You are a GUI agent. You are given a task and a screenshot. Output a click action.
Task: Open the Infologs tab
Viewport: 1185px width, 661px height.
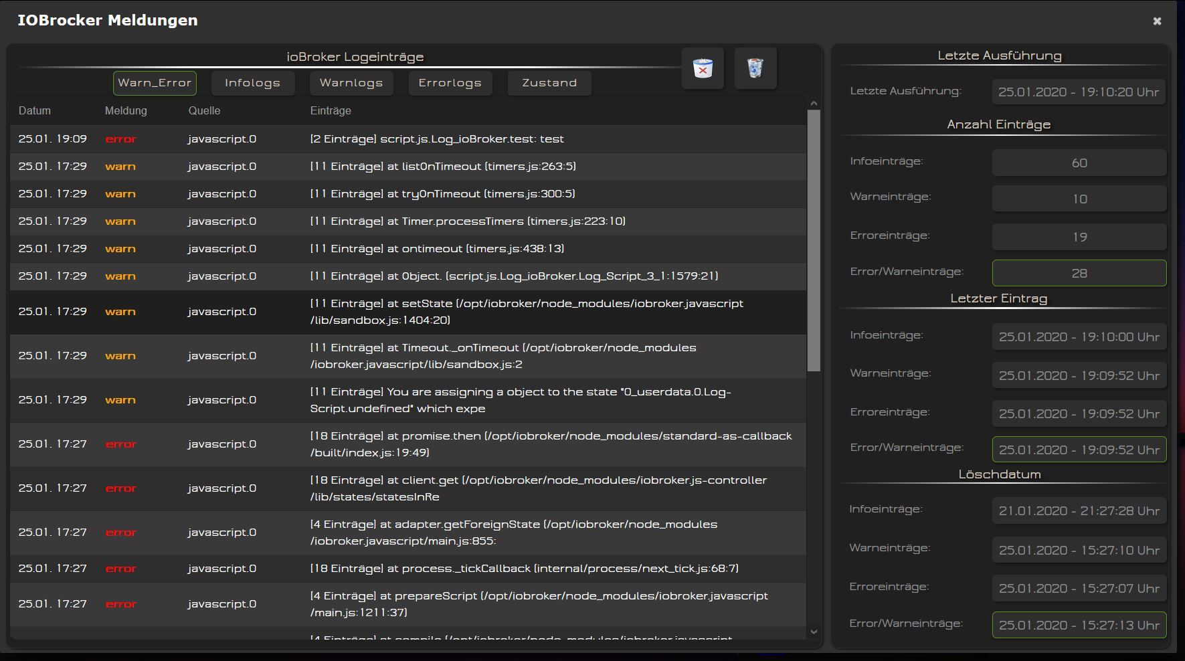[253, 83]
